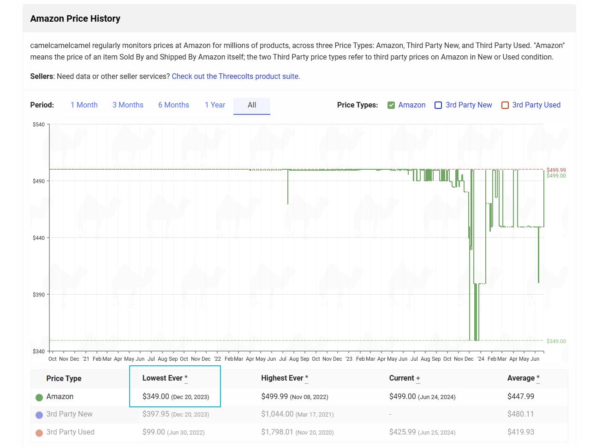
Task: Click the '24 year marker on x-axis
Action: (x=481, y=359)
